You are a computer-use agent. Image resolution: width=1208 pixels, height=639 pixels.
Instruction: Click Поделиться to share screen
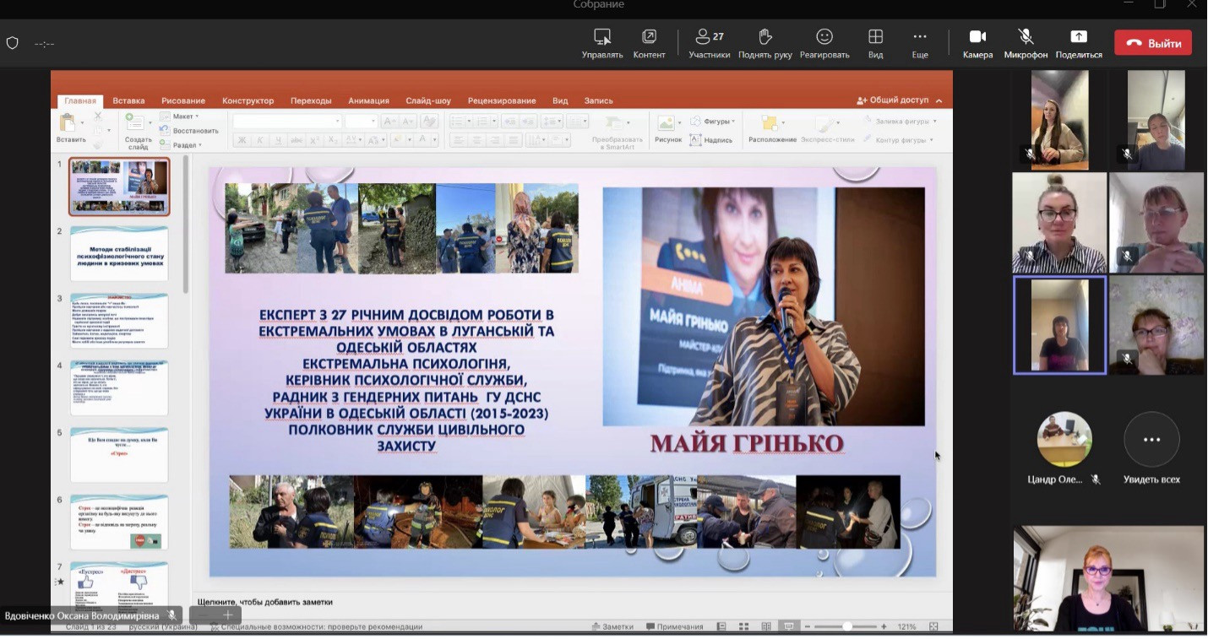pos(1078,37)
